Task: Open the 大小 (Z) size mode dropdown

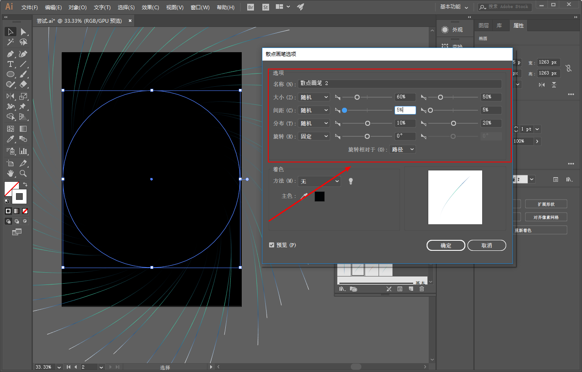Action: tap(314, 97)
